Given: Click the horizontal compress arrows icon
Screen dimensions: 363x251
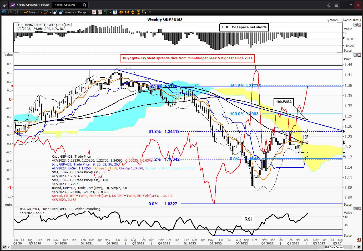Looking at the screenshot, I should click(127, 12).
